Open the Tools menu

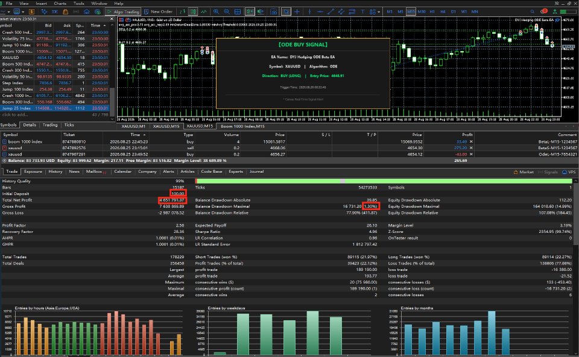point(78,4)
